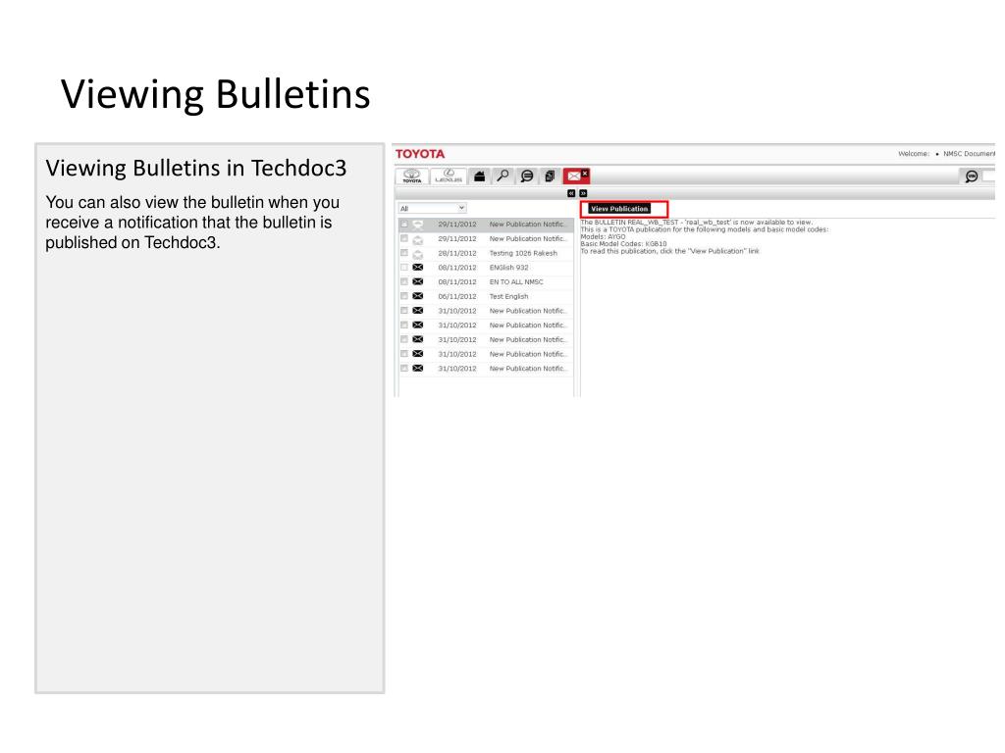Open the folder icon in toolbar
This screenshot has height=753, width=1005.
tap(479, 176)
